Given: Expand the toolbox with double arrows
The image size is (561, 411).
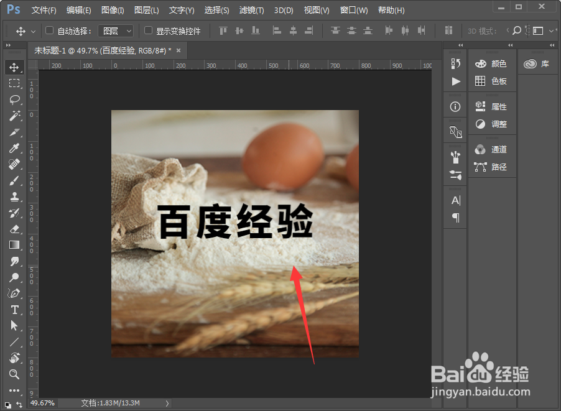Looking at the screenshot, I should tap(8, 45).
